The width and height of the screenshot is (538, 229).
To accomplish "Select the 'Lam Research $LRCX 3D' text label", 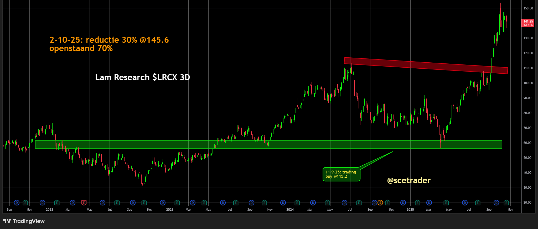I will [142, 77].
